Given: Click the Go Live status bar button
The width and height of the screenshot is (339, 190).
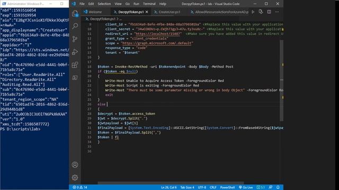Looking at the screenshot, I should click(246, 187).
